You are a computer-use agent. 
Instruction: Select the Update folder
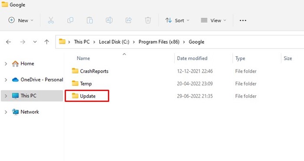pyautogui.click(x=87, y=96)
